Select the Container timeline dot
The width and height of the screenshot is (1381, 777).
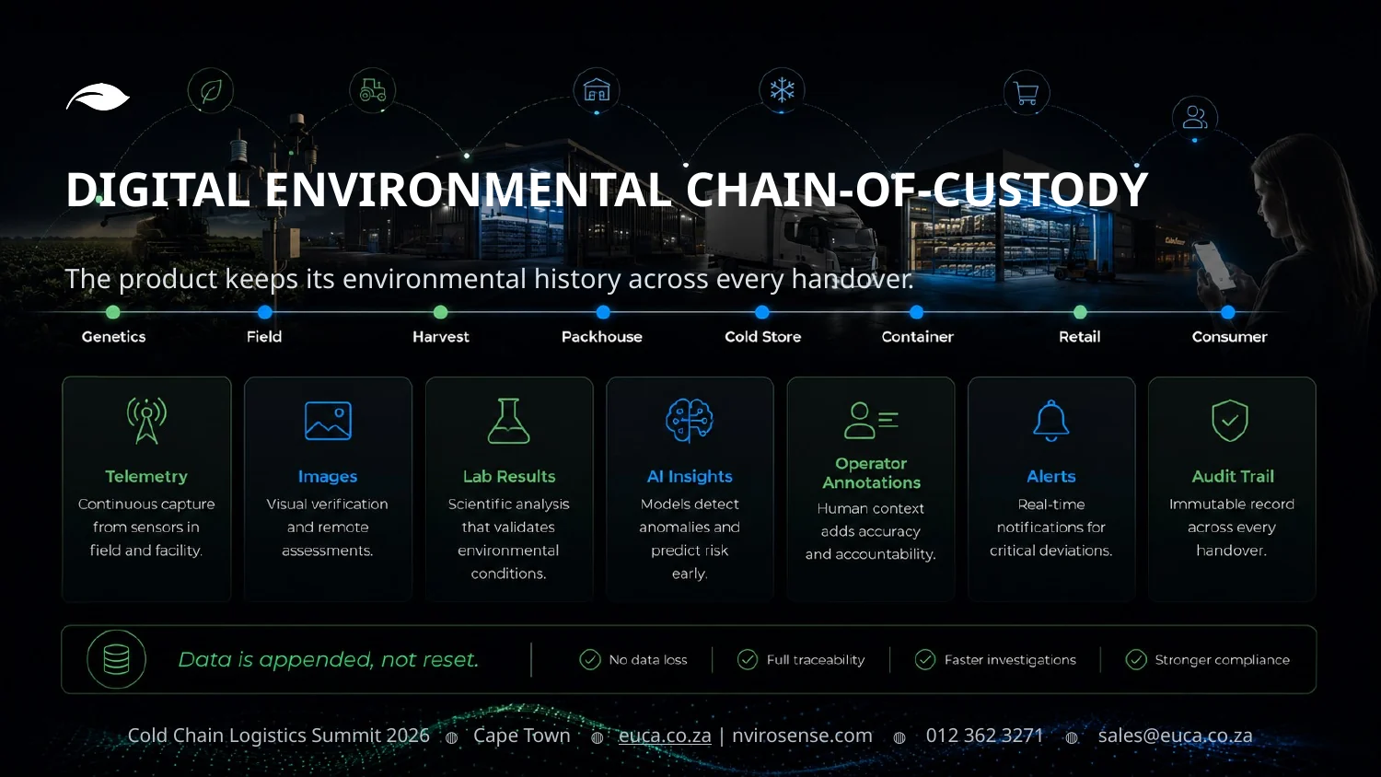coord(917,312)
